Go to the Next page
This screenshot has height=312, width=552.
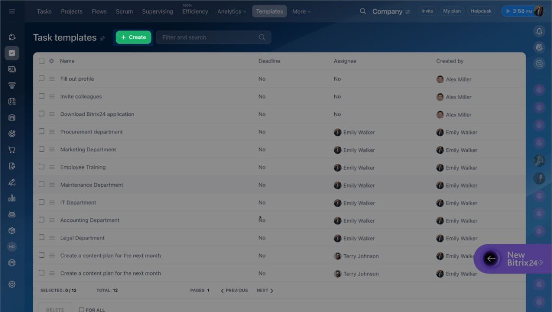[265, 291]
